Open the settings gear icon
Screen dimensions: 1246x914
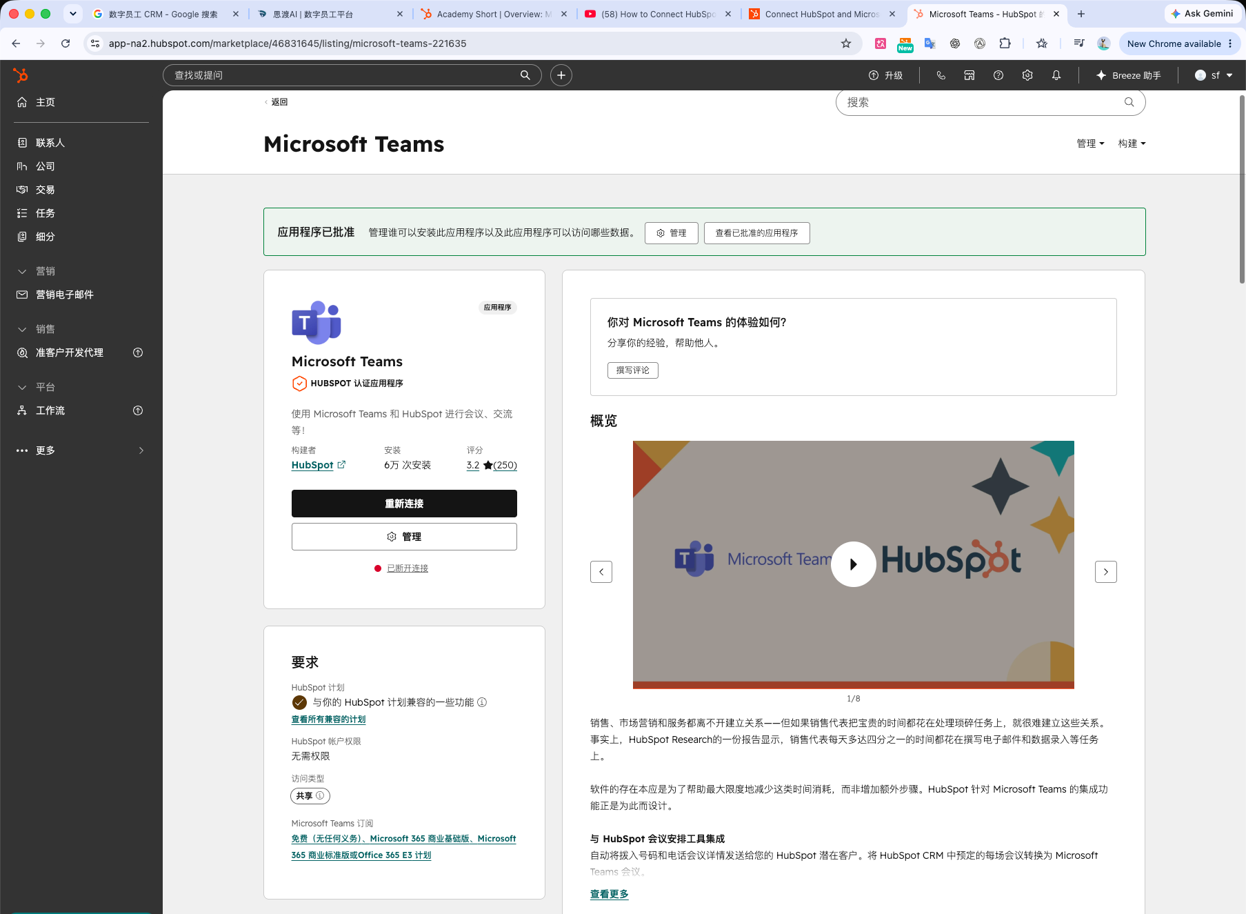(1027, 75)
